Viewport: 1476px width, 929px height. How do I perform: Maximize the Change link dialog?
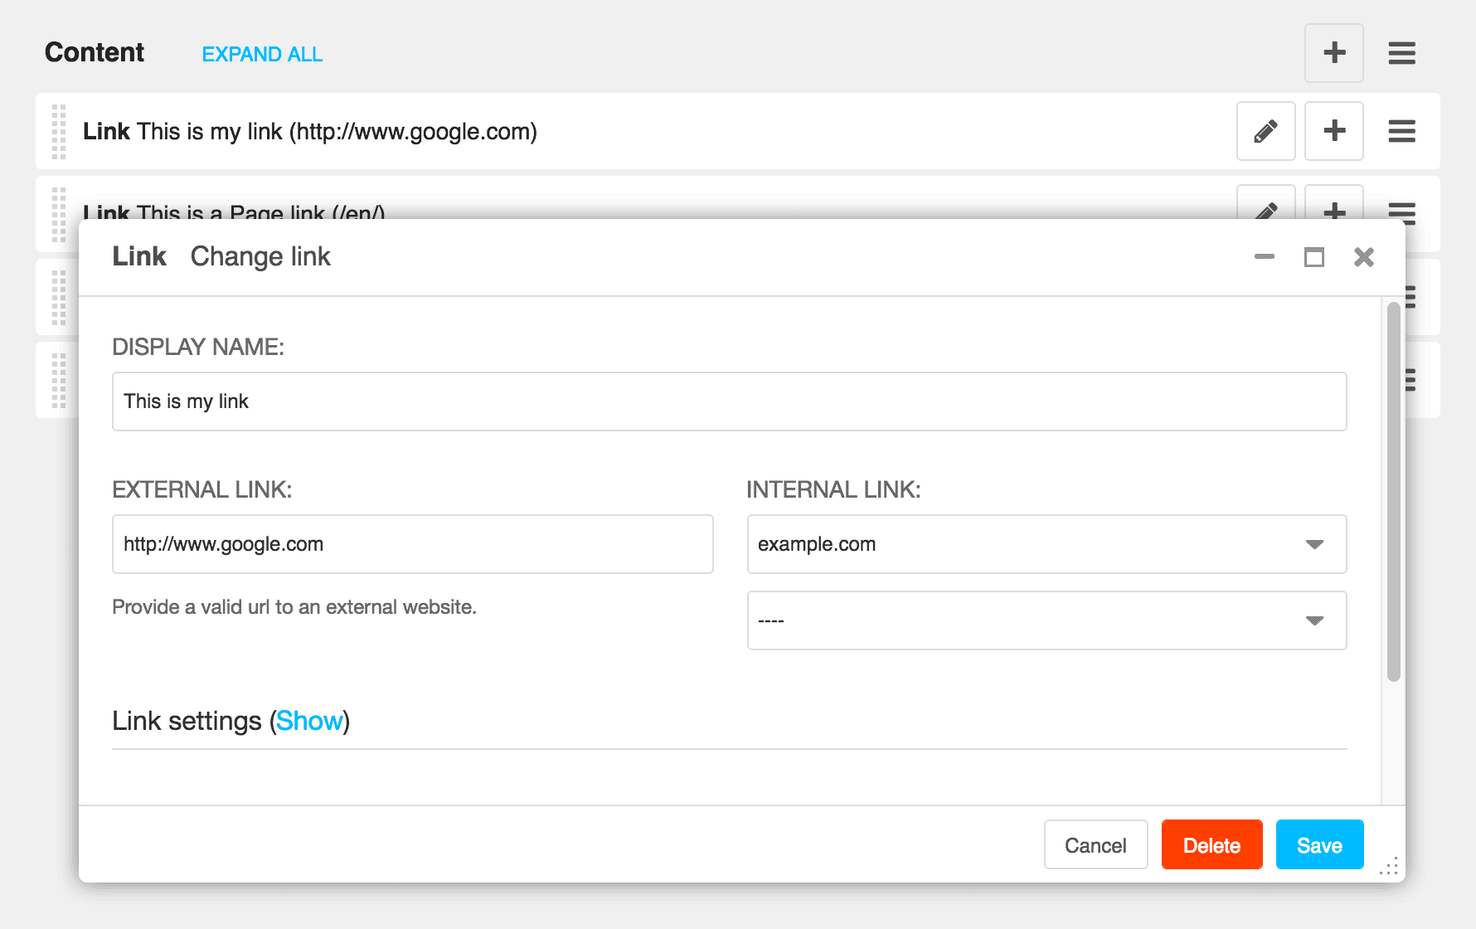pyautogui.click(x=1313, y=257)
